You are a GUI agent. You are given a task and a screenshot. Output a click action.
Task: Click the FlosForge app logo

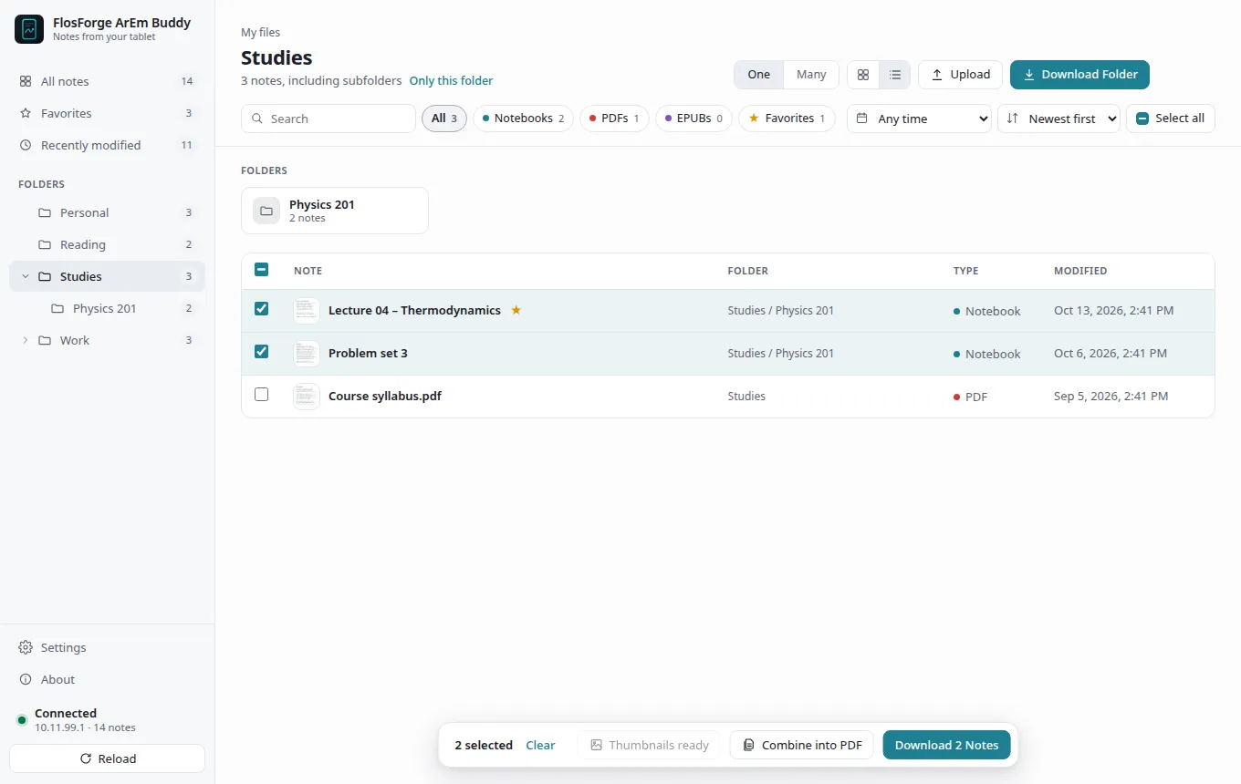pyautogui.click(x=29, y=29)
